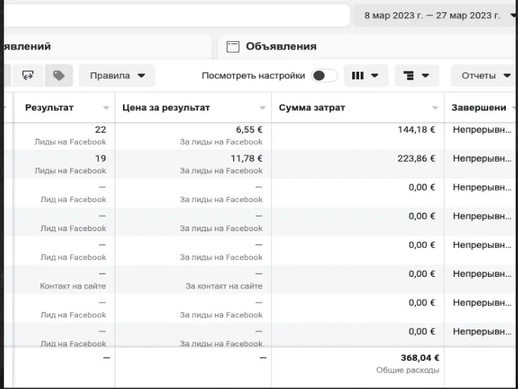Open the Отчеты dropdown

click(x=485, y=76)
